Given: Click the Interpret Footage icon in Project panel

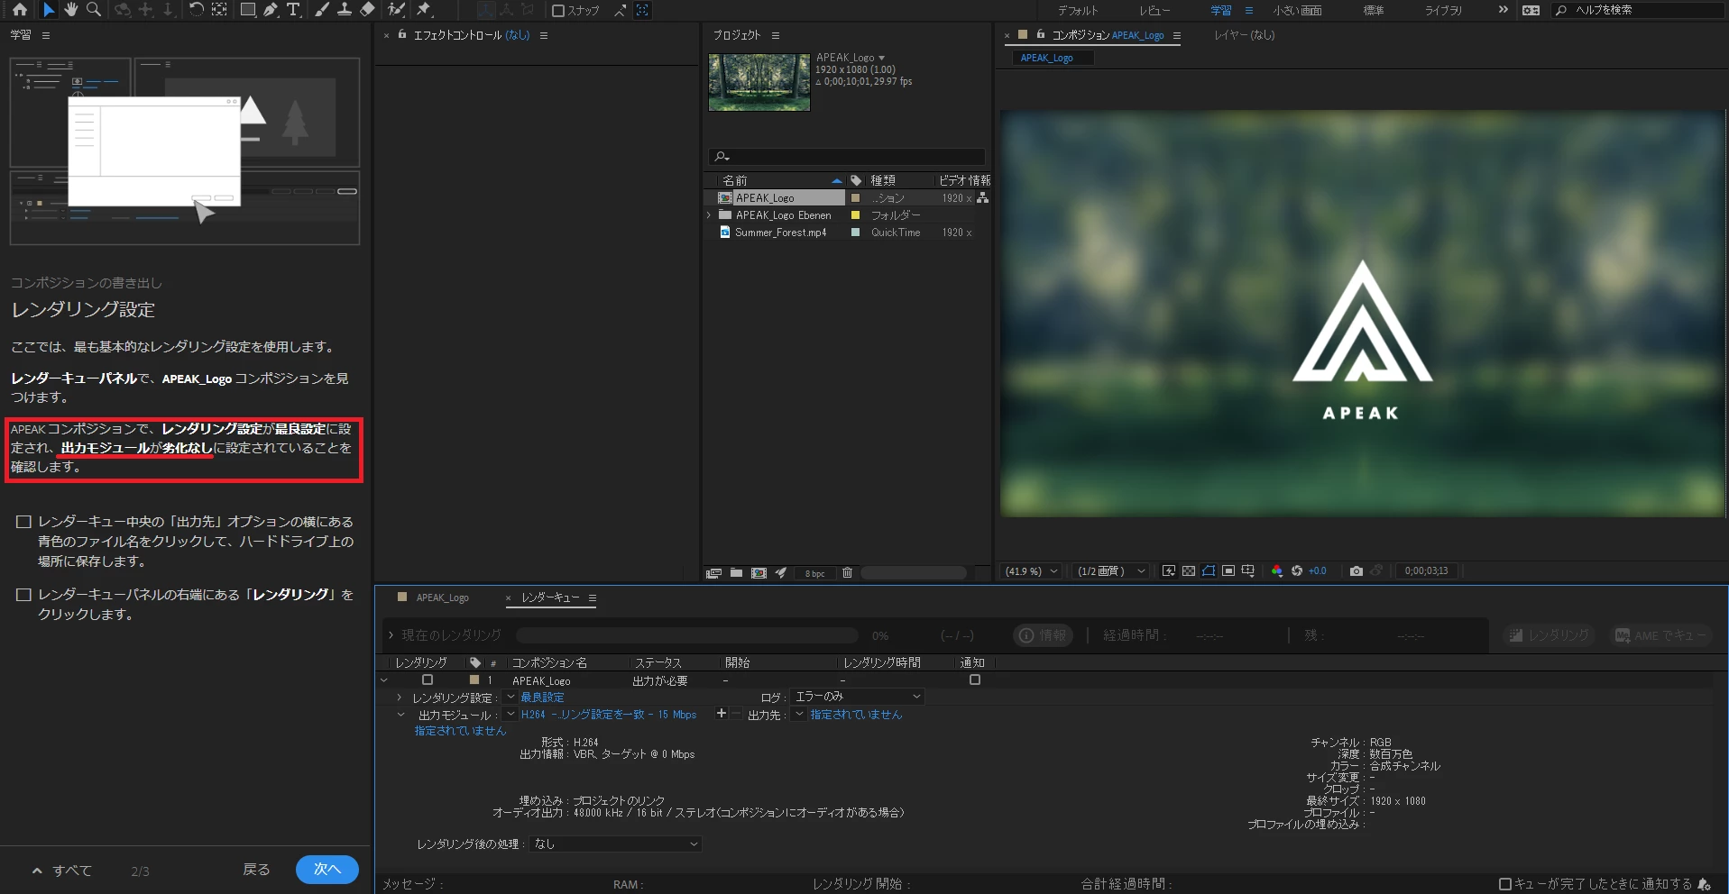Looking at the screenshot, I should (x=713, y=572).
